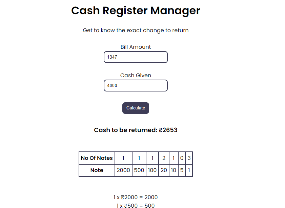The width and height of the screenshot is (285, 208).
Task: Click the Bill Amount label
Action: pos(136,47)
